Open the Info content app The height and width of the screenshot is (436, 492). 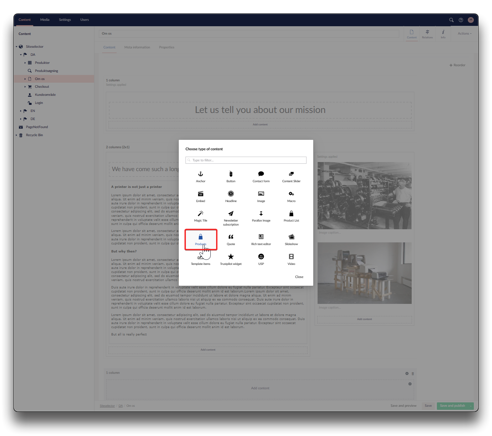point(443,34)
